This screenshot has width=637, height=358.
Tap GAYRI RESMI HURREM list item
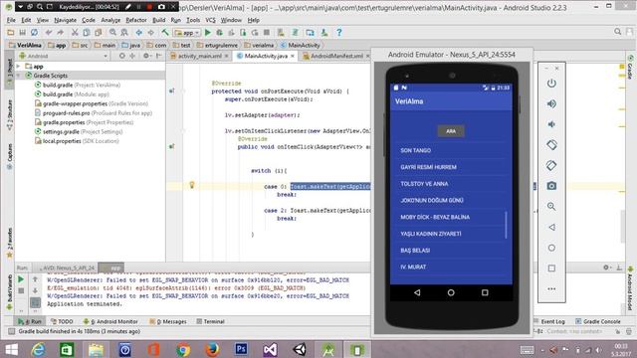[451, 167]
